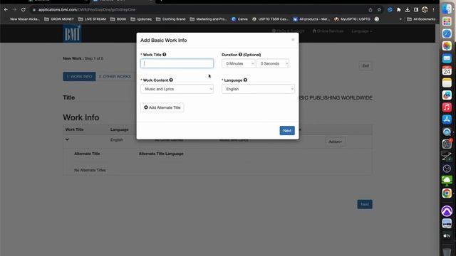The image size is (456, 256).
Task: Open the Chrome three-dot menu
Action: pos(433,10)
